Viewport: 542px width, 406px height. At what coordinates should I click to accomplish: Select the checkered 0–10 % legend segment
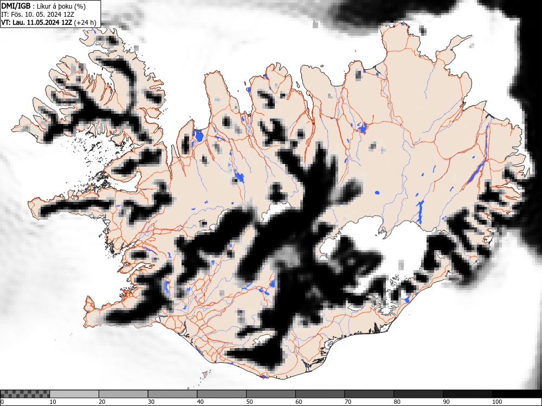point(25,394)
